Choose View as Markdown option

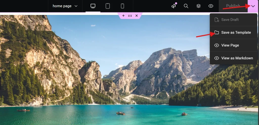(x=233, y=58)
